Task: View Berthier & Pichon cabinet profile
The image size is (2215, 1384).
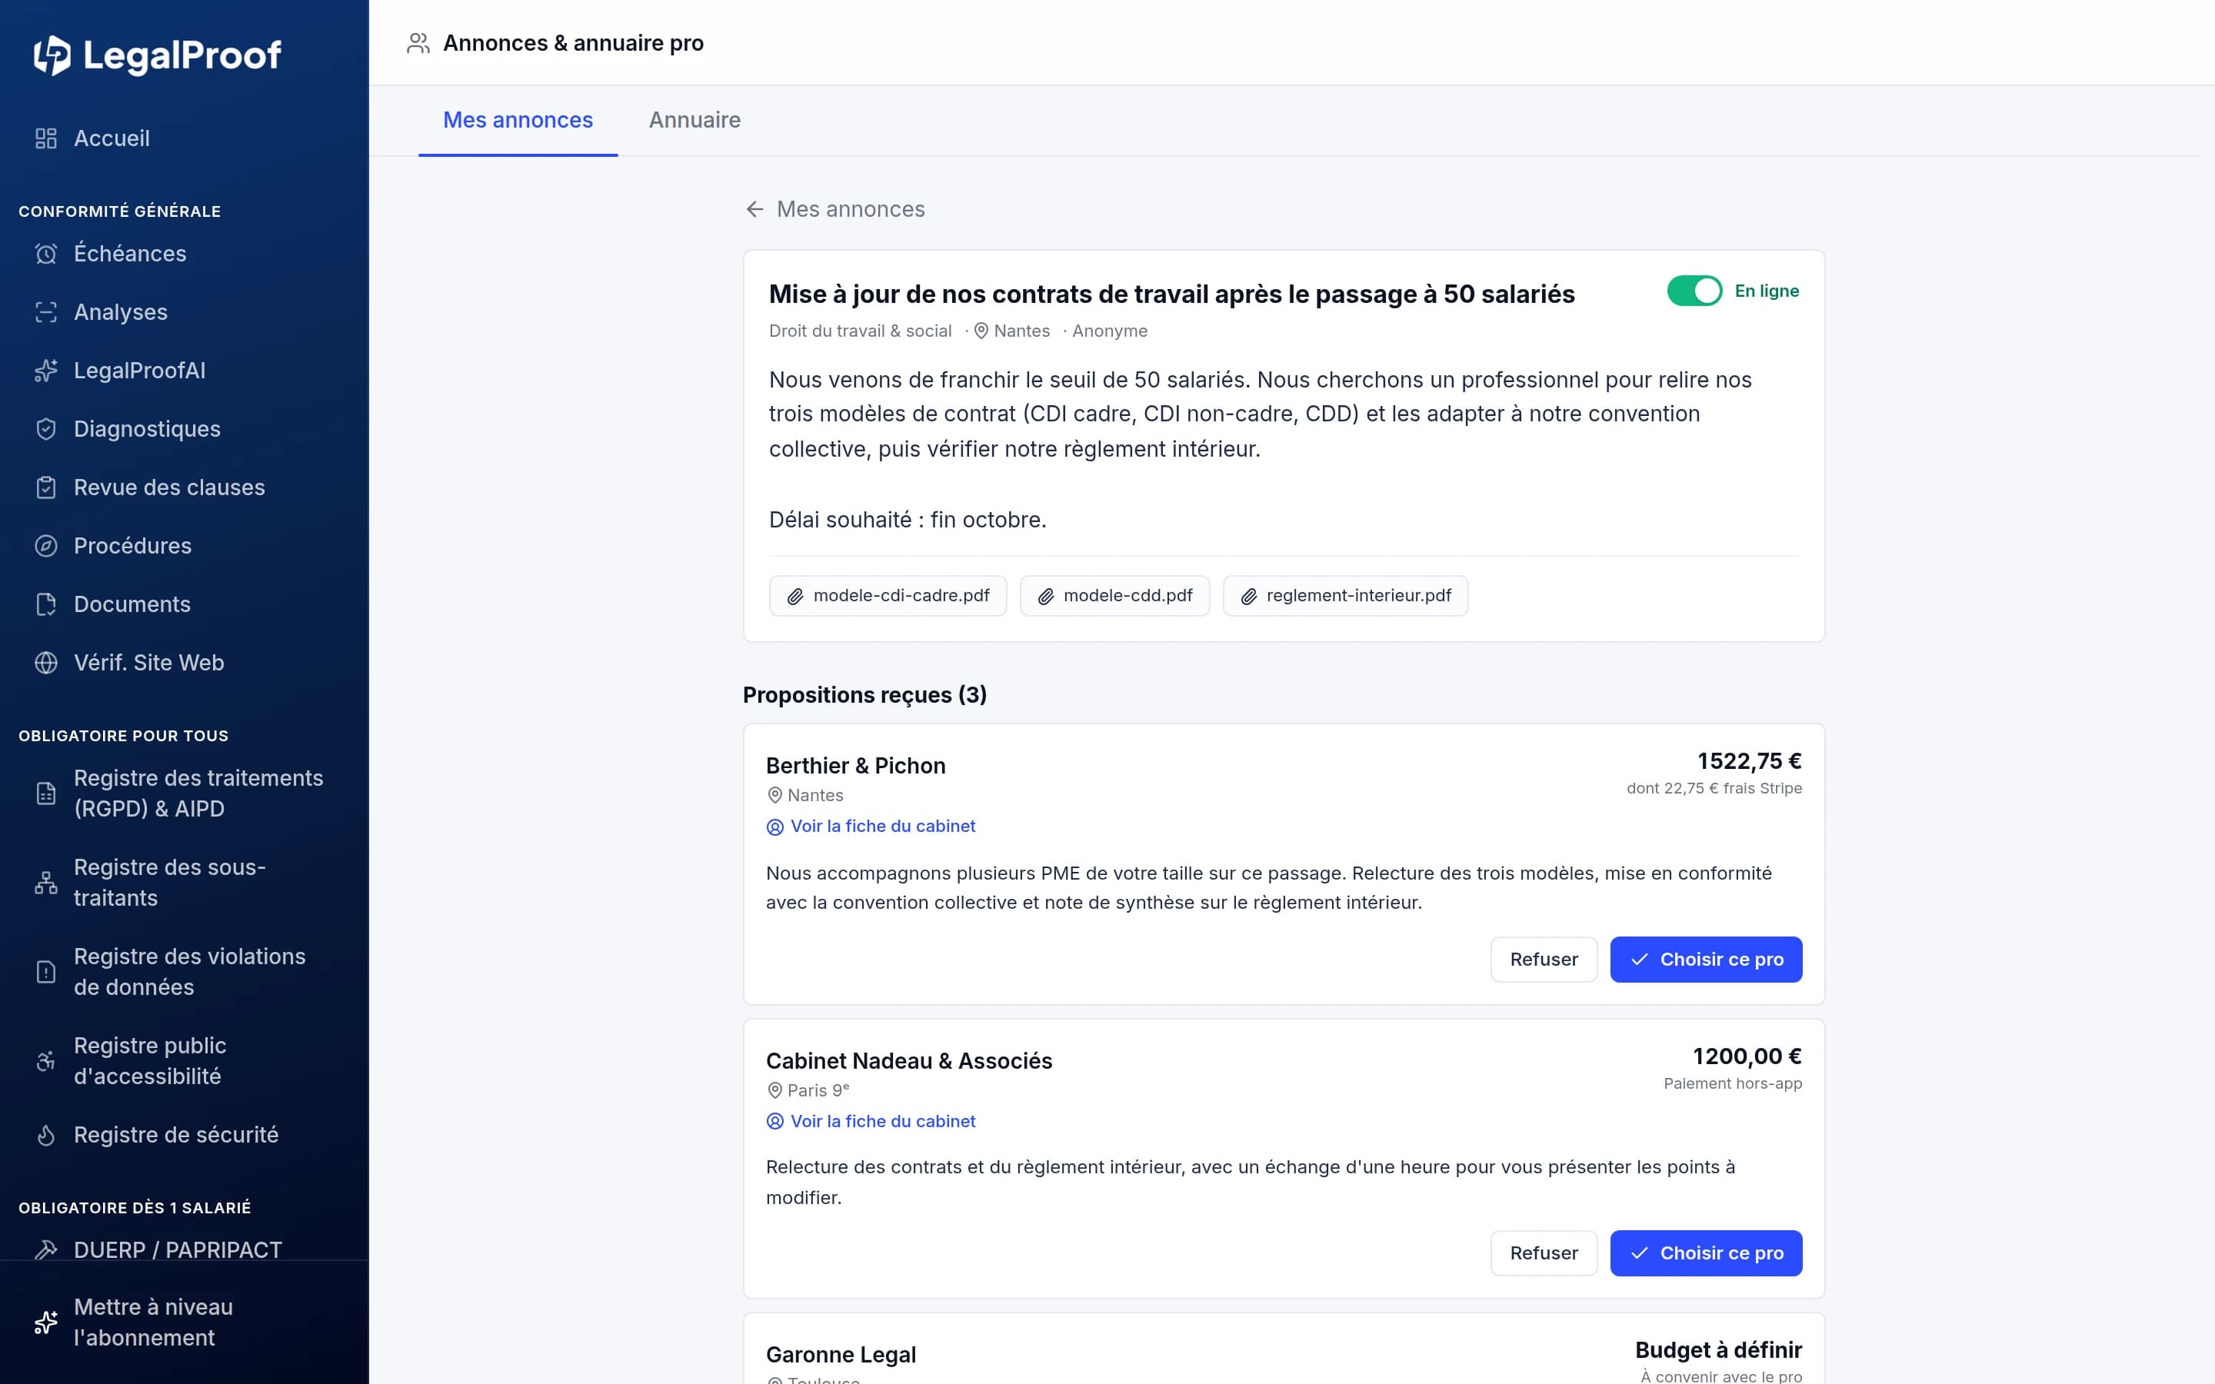Action: (871, 827)
